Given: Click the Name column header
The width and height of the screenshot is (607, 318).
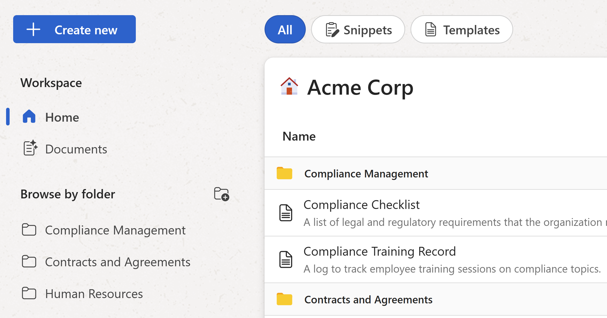Looking at the screenshot, I should coord(299,136).
